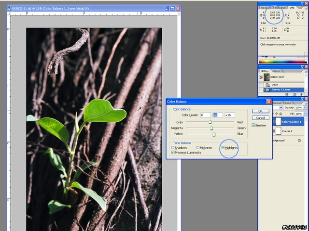Create a new snapshot in History panel
The height and width of the screenshot is (231, 309).
[294, 94]
